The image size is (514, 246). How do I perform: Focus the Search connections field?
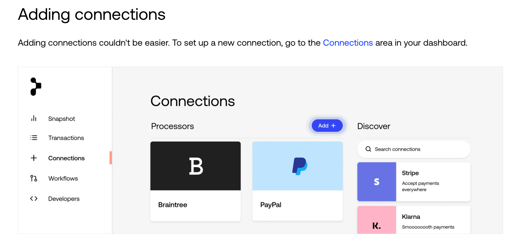(414, 149)
